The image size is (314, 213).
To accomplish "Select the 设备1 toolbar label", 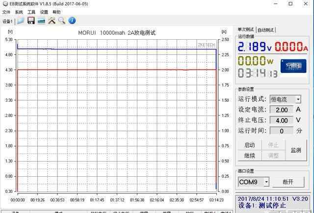I will click(x=7, y=22).
